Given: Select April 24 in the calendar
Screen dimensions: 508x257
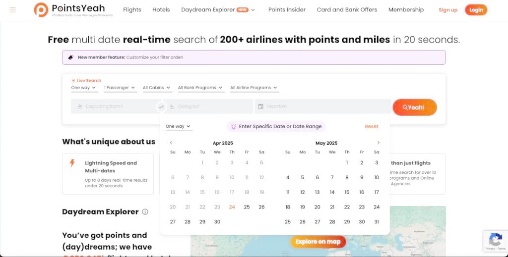Looking at the screenshot, I should 232,207.
